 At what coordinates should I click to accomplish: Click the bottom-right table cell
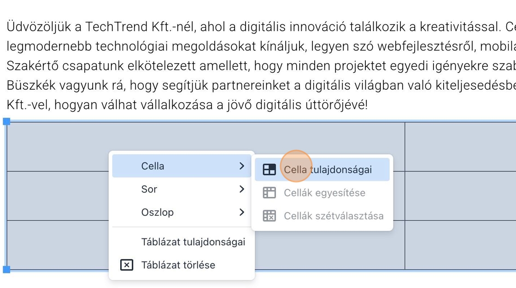coord(460,245)
